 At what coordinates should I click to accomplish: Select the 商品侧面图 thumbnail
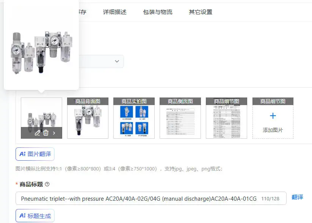180,118
